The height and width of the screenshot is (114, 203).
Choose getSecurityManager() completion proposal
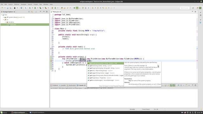106,80
